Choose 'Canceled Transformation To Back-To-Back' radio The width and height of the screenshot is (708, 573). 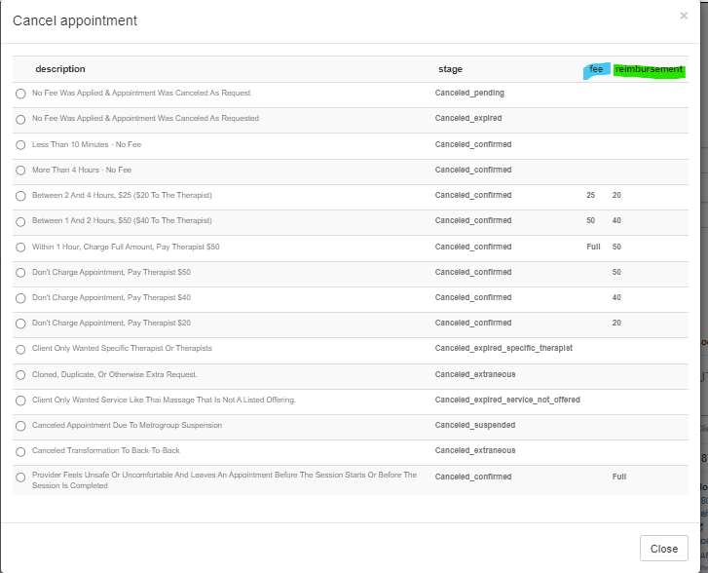point(20,451)
